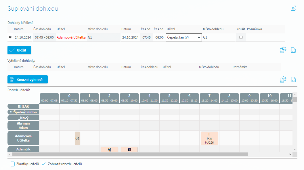This screenshot has height=170, width=304.
Task: Select the hour 2 column header
Action: 109,98
